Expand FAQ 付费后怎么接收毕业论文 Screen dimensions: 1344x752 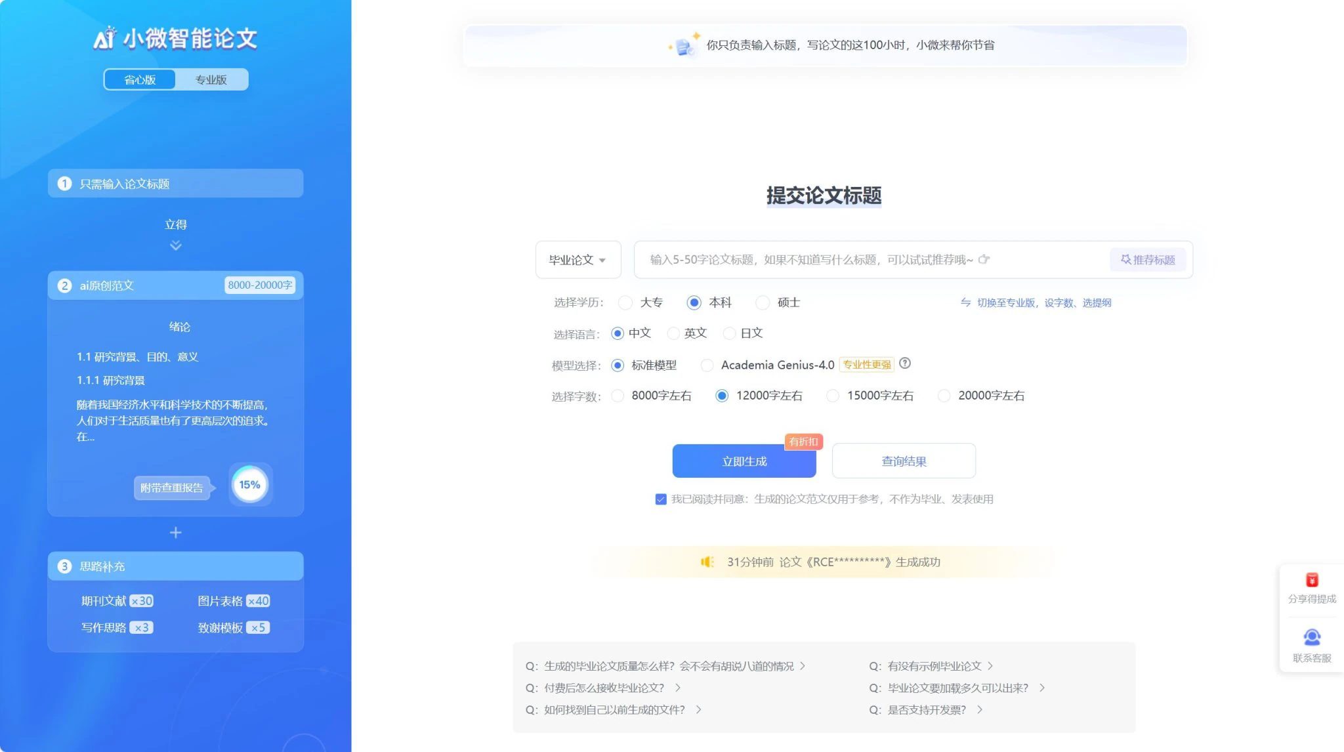coord(603,688)
